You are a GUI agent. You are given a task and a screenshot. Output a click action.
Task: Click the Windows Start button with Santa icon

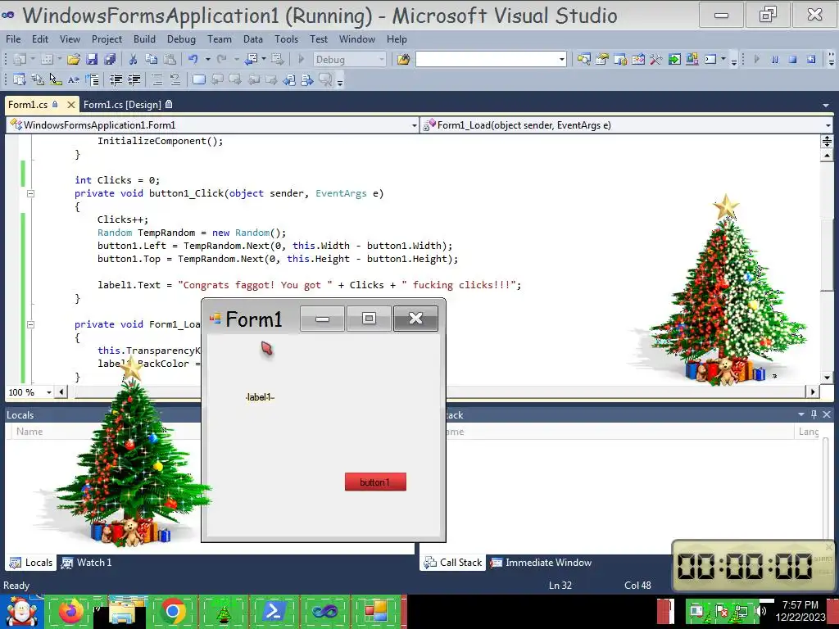tap(21, 611)
